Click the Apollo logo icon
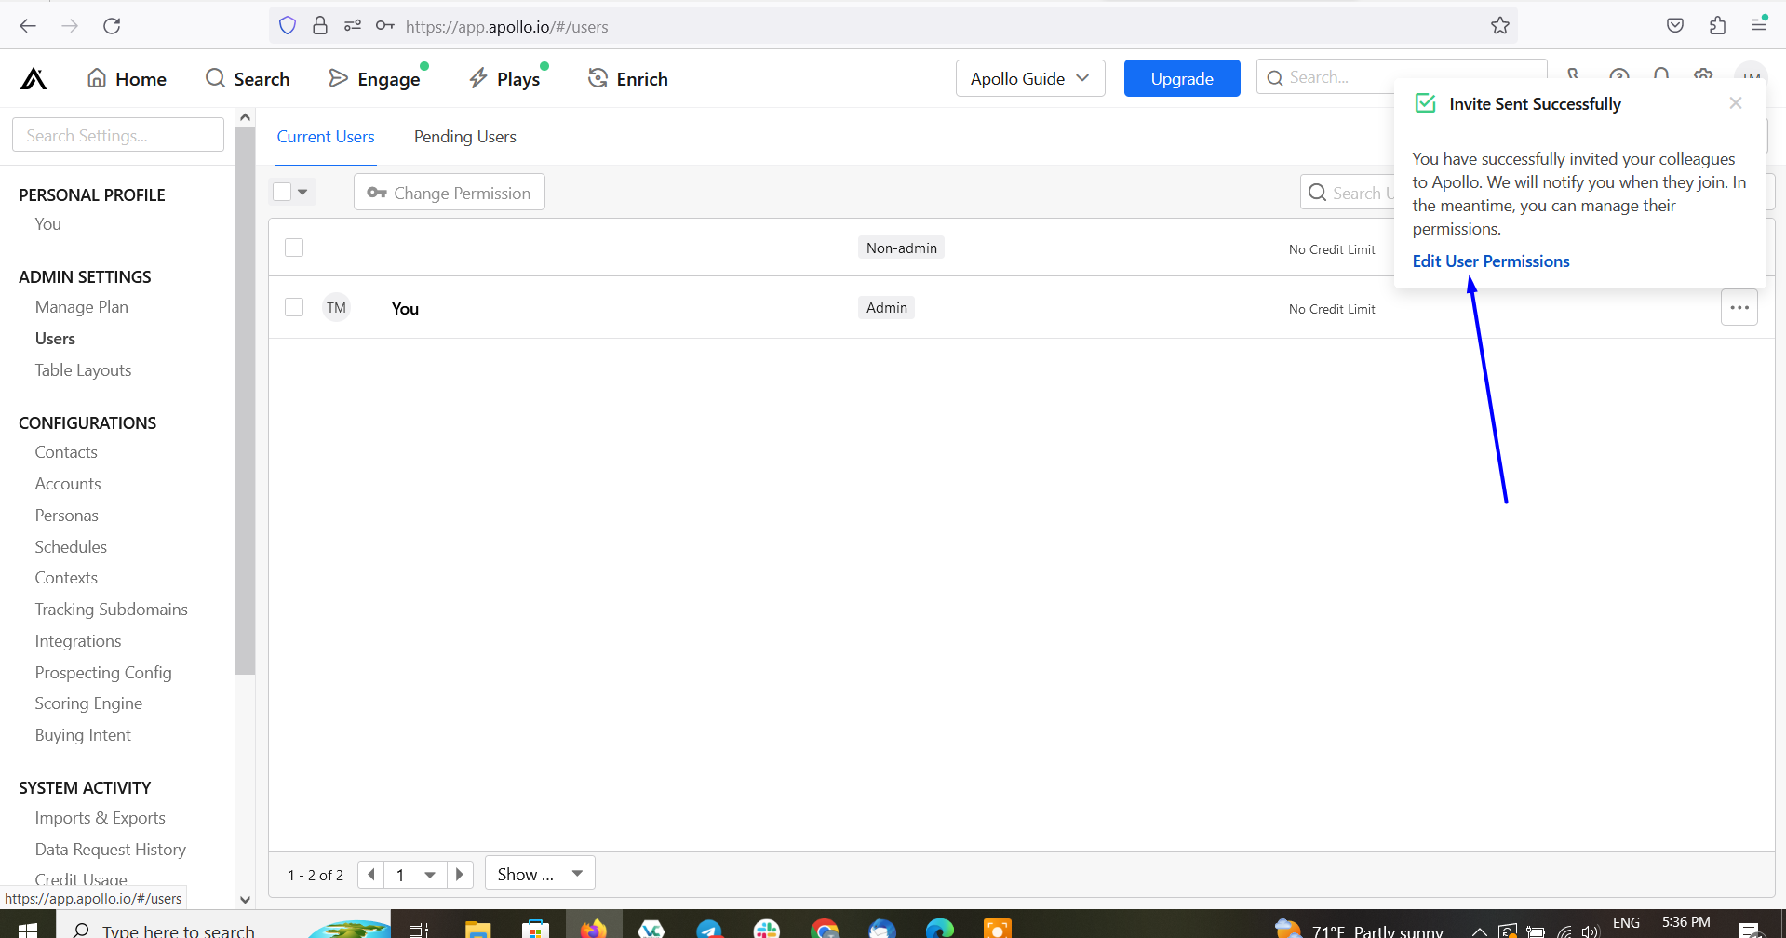 pos(34,79)
